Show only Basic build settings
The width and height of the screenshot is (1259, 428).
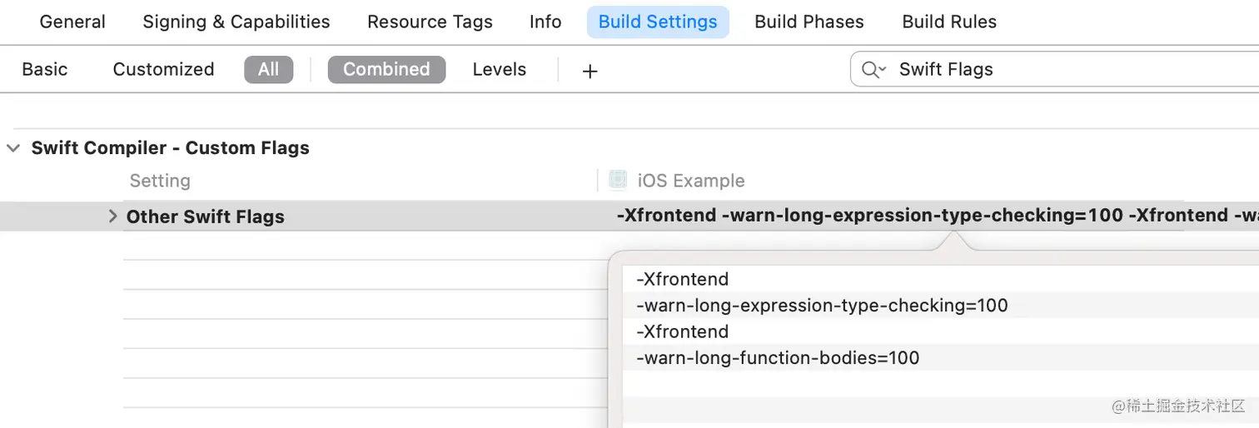pos(45,70)
